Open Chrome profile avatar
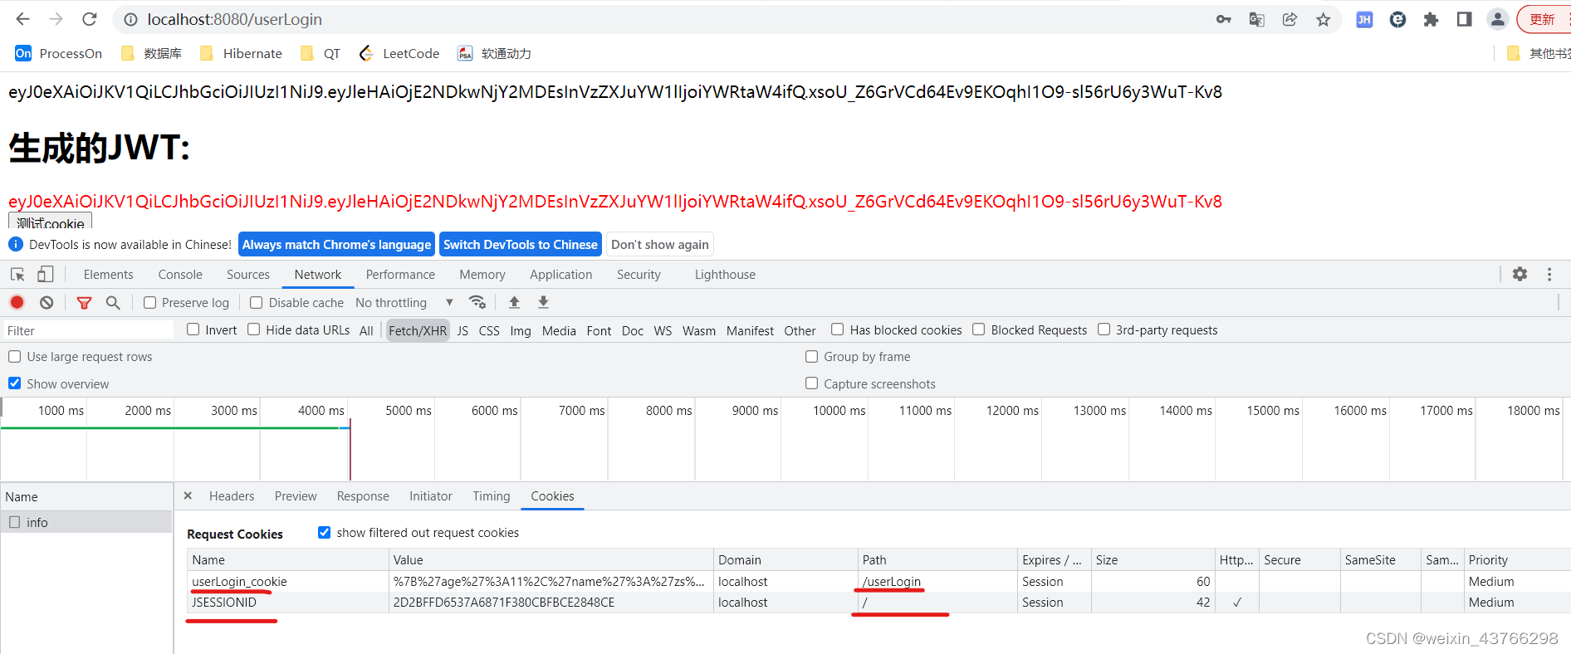Image resolution: width=1571 pixels, height=654 pixels. point(1497,19)
